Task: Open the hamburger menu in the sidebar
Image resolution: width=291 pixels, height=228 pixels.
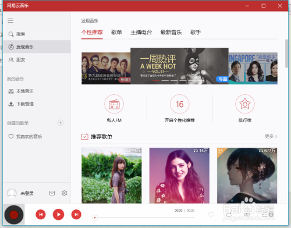Action: [x=10, y=20]
